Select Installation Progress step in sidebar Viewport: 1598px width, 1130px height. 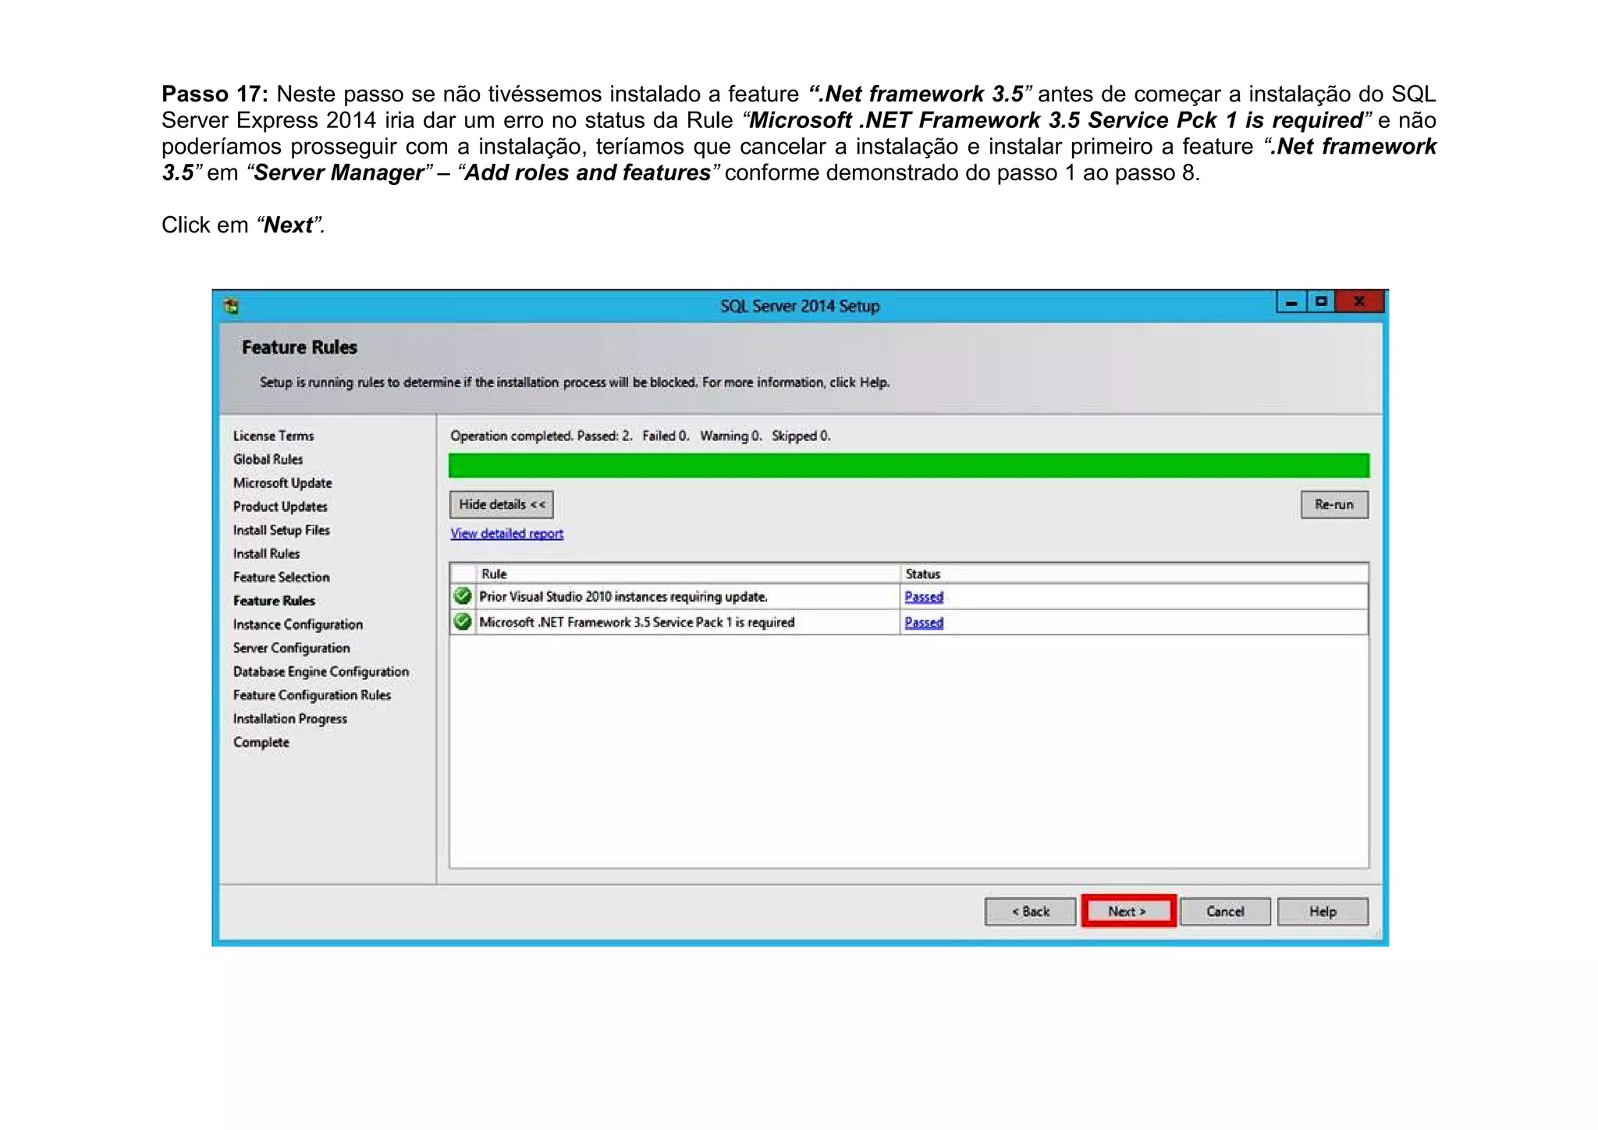[290, 719]
